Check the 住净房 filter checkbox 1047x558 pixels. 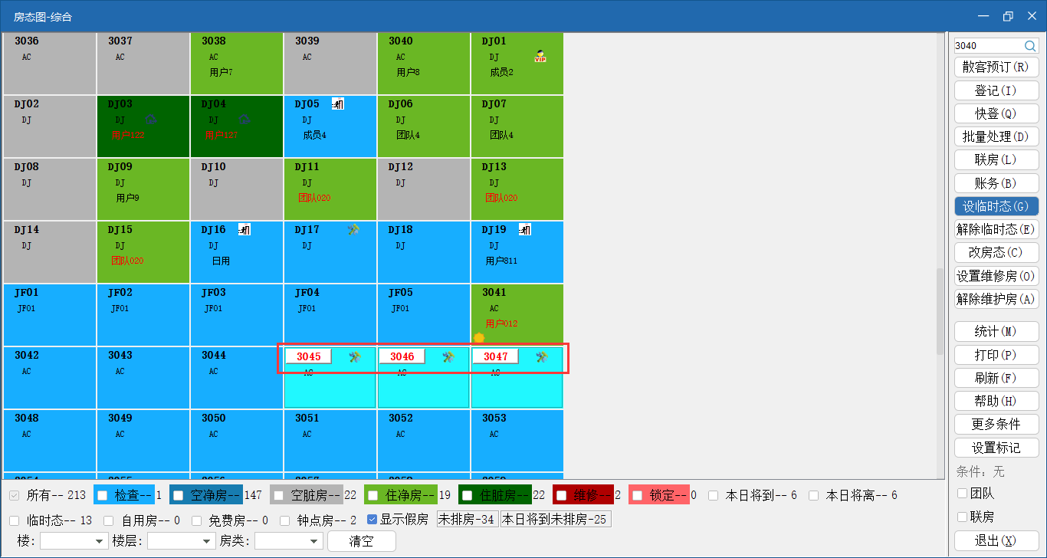(372, 496)
